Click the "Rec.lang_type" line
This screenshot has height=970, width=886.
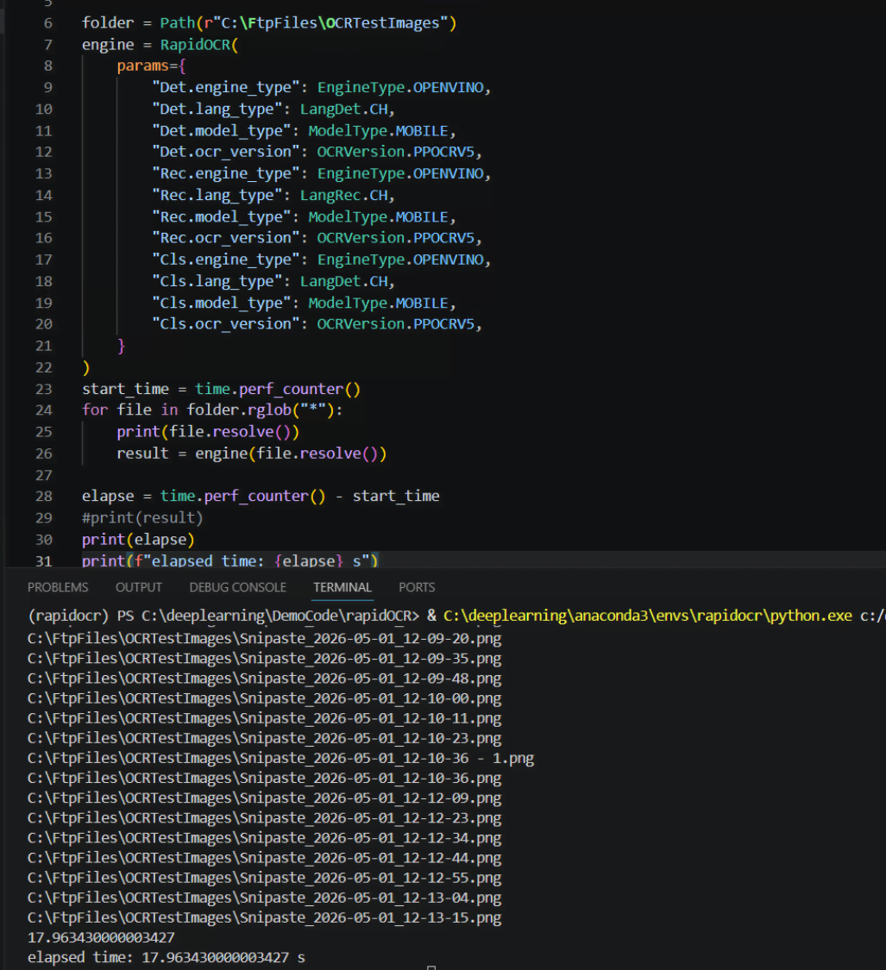[273, 195]
